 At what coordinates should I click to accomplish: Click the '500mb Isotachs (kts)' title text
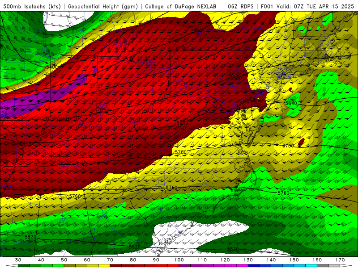(x=32, y=7)
